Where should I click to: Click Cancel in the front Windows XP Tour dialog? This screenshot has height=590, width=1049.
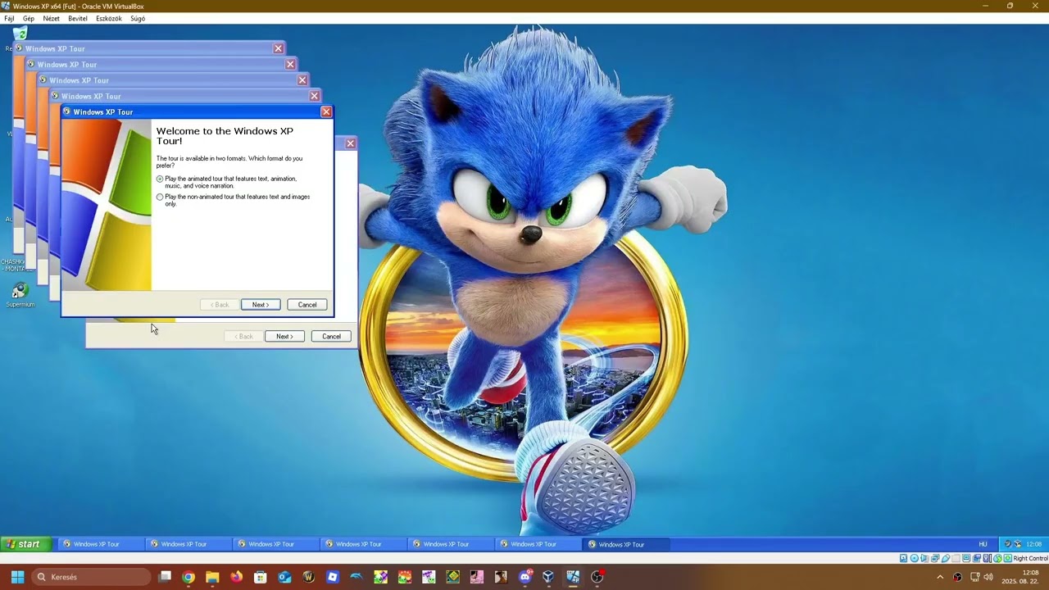tap(307, 305)
